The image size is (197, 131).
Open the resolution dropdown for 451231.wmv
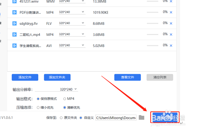72,1
